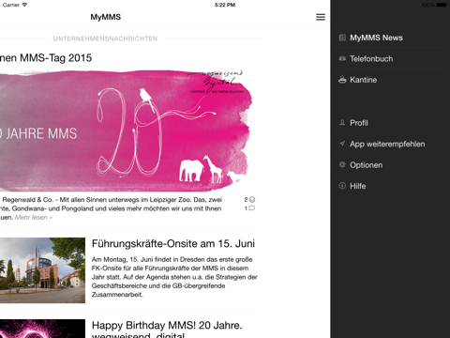Click the Führungskräfte-Onsite article summary text
This screenshot has width=450, height=338.
(x=174, y=277)
